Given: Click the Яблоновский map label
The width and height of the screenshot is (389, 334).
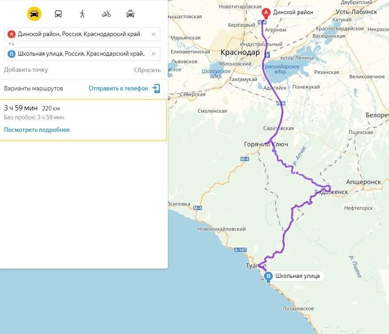Looking at the screenshot, I should pyautogui.click(x=235, y=64).
